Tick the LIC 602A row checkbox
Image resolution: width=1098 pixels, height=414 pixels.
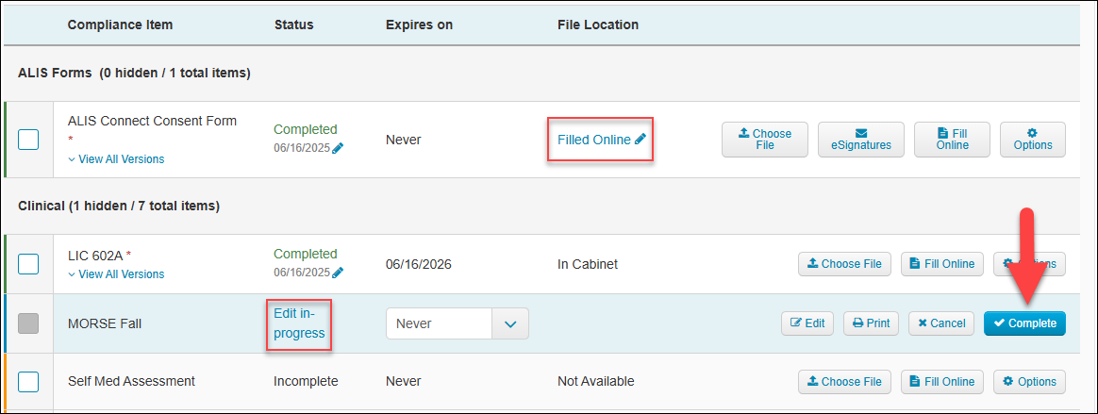28,264
